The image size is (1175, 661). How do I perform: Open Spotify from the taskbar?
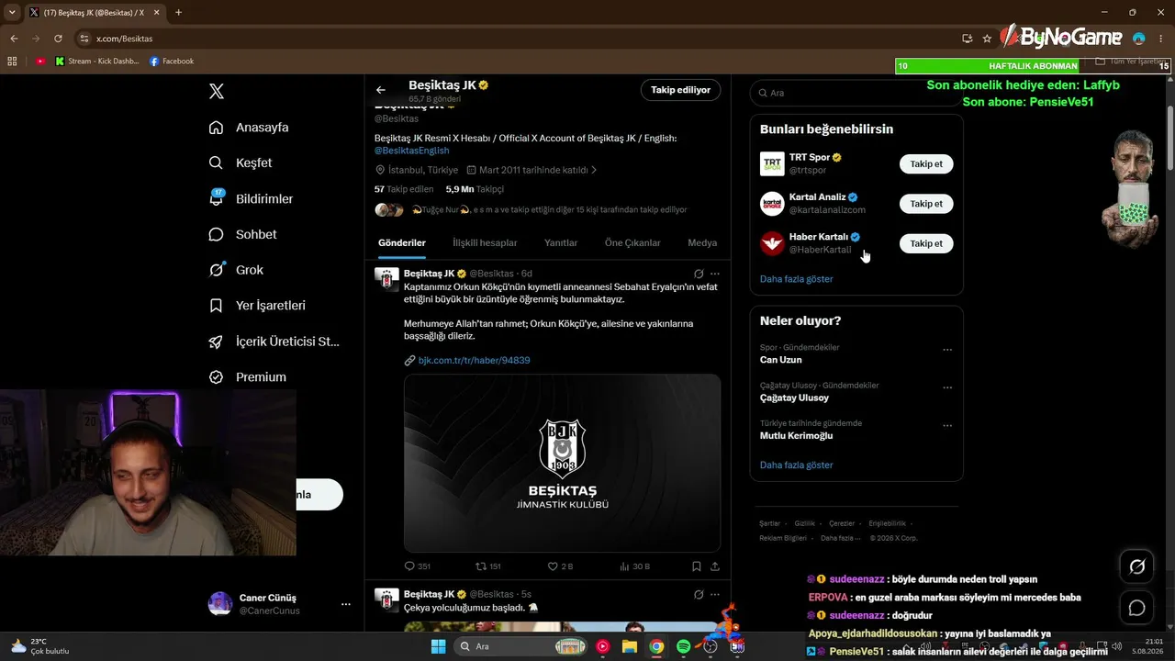683,646
